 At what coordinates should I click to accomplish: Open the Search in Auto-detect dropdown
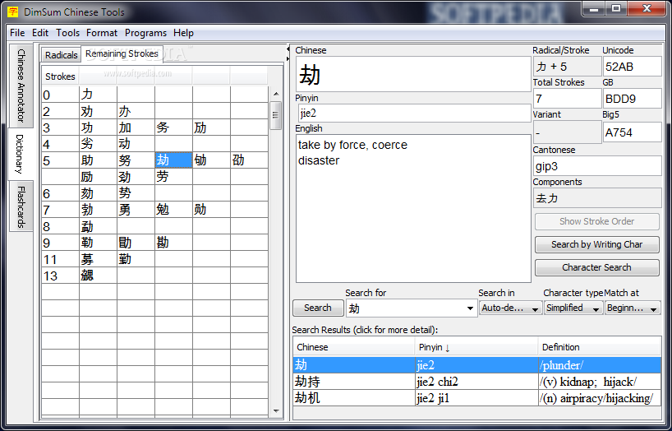[510, 308]
